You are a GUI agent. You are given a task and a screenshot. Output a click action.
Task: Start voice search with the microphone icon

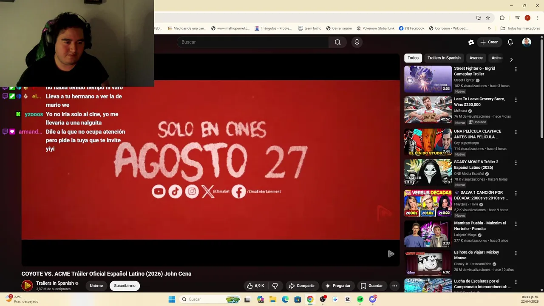click(357, 42)
